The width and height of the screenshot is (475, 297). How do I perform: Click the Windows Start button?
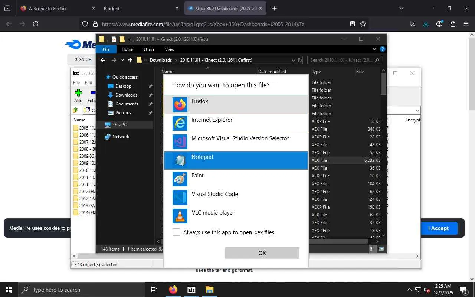pos(9,290)
